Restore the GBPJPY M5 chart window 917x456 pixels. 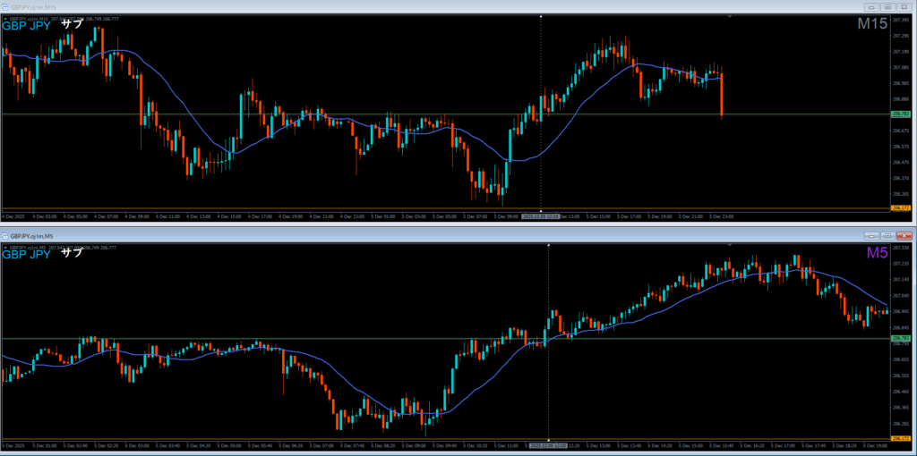click(887, 235)
